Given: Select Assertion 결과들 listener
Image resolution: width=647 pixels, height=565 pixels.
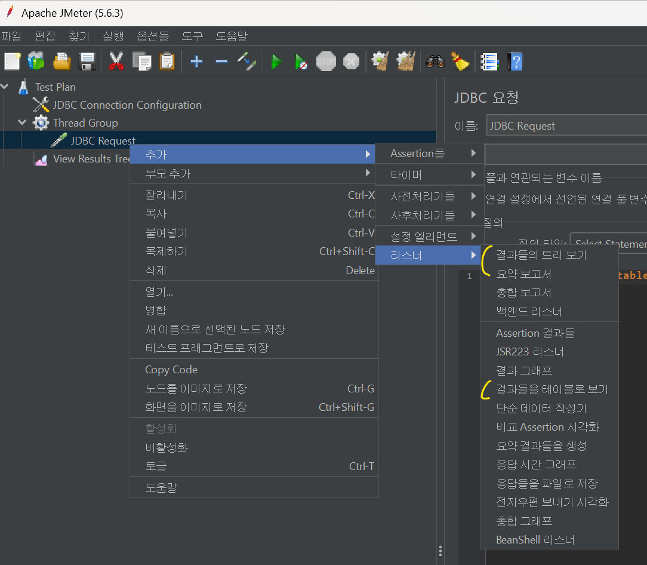Looking at the screenshot, I should (550, 333).
